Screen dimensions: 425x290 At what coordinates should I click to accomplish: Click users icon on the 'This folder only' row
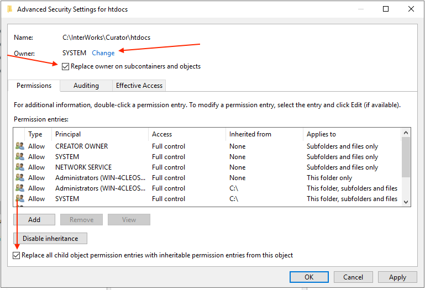click(20, 178)
